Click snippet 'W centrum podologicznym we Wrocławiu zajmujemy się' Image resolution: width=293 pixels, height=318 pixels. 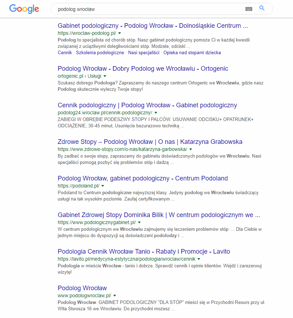[160, 233]
